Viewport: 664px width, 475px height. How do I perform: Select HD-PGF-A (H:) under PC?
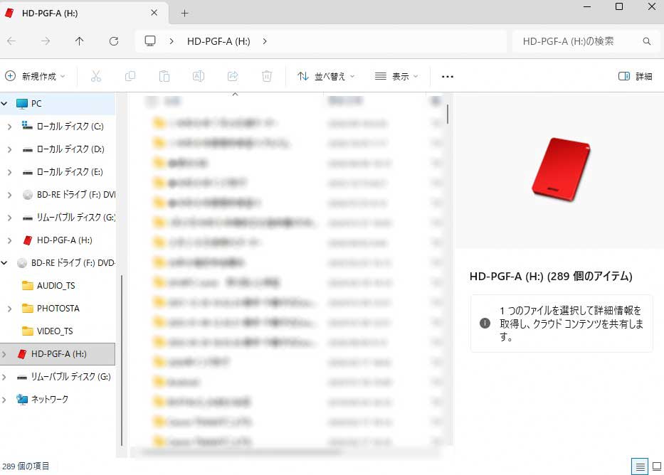64,240
